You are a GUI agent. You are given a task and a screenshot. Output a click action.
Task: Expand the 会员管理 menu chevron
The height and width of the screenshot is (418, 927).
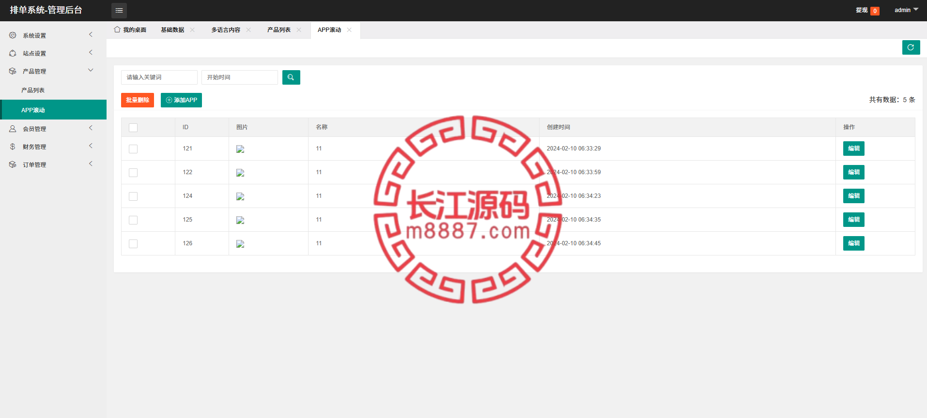[x=91, y=128]
